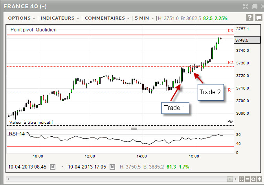This screenshot has height=185, width=264.
Task: Click the FRANCE 40 window title
Action: [25, 6]
